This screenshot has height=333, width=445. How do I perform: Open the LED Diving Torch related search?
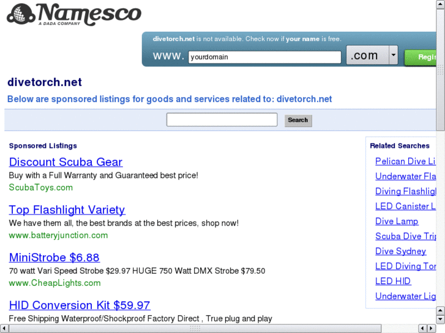pyautogui.click(x=406, y=266)
